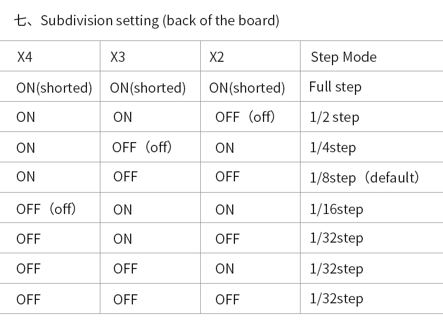This screenshot has width=443, height=328.
Task: Click OFF (off) in the X2 column
Action: coord(245,117)
